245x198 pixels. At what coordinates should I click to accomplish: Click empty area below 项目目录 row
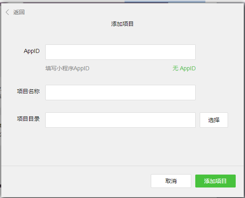pyautogui.click(x=121, y=145)
